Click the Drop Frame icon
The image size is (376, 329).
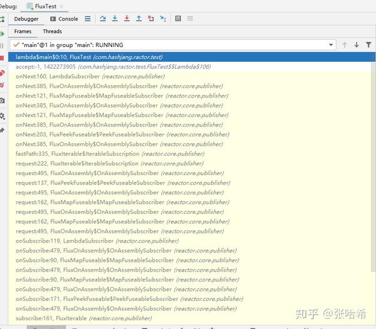click(151, 18)
